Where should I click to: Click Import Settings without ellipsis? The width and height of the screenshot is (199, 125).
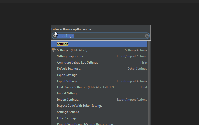coord(99,93)
